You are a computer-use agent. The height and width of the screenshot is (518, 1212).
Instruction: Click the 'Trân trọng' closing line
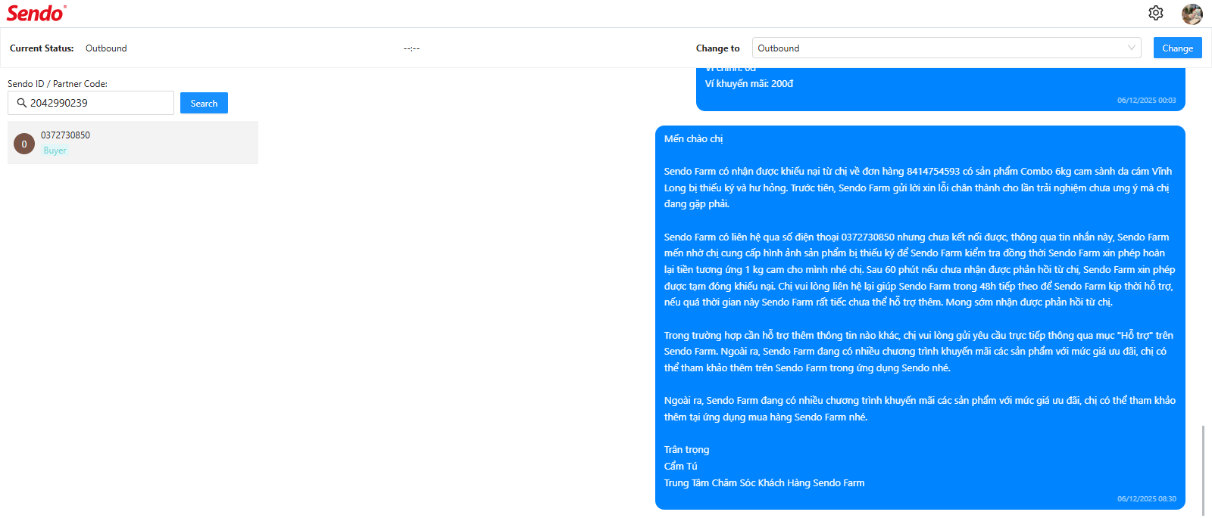click(687, 449)
